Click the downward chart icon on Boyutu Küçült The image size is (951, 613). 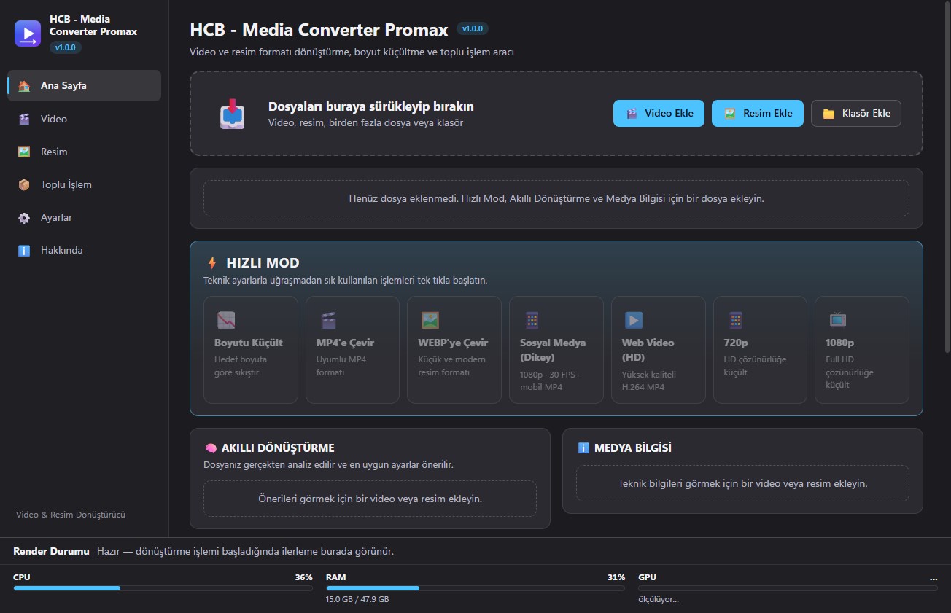(x=226, y=320)
